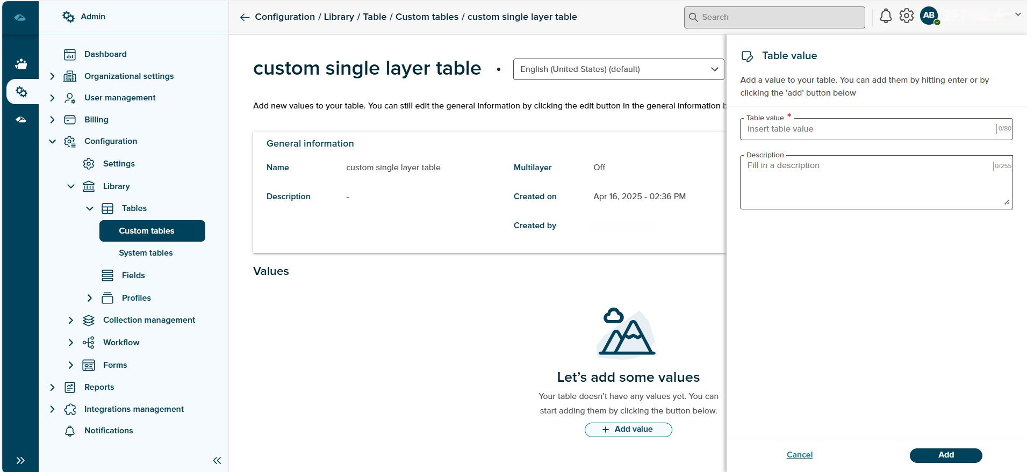Screen dimensions: 1027x472
Task: Expand the Workflow section
Action: (x=71, y=343)
